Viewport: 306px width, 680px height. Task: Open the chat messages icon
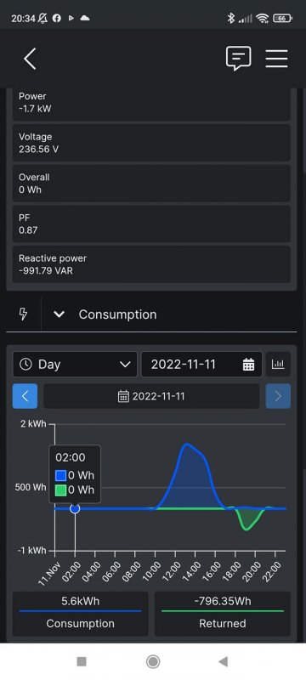[238, 59]
